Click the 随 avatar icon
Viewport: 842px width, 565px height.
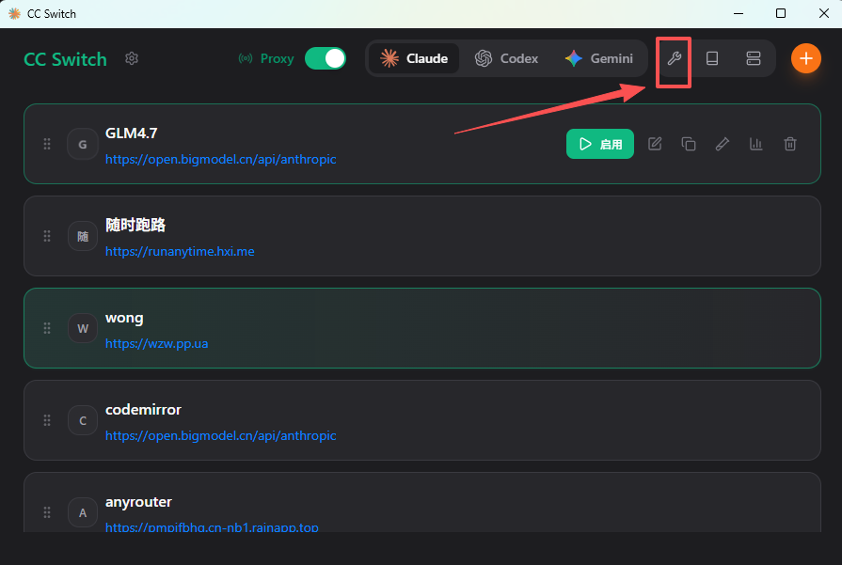coord(83,236)
